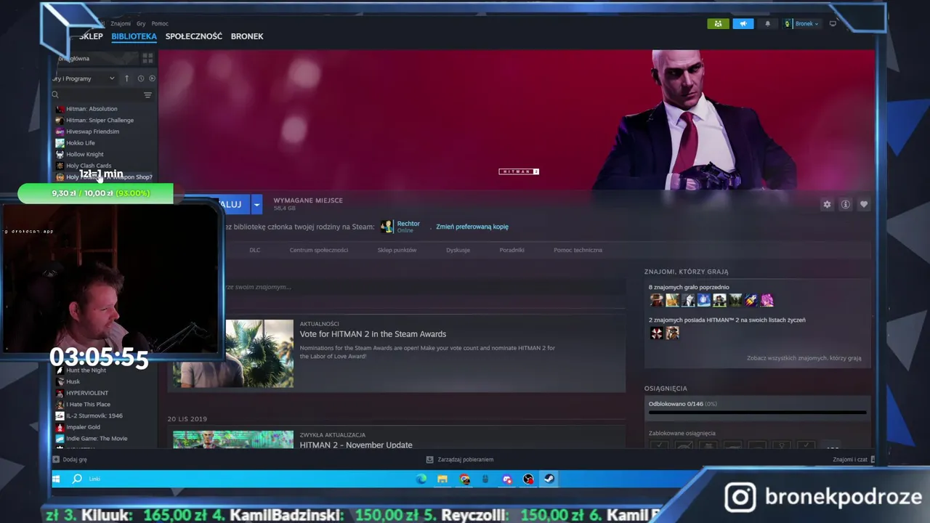930x523 pixels.
Task: Open the friends activity green button
Action: click(718, 23)
